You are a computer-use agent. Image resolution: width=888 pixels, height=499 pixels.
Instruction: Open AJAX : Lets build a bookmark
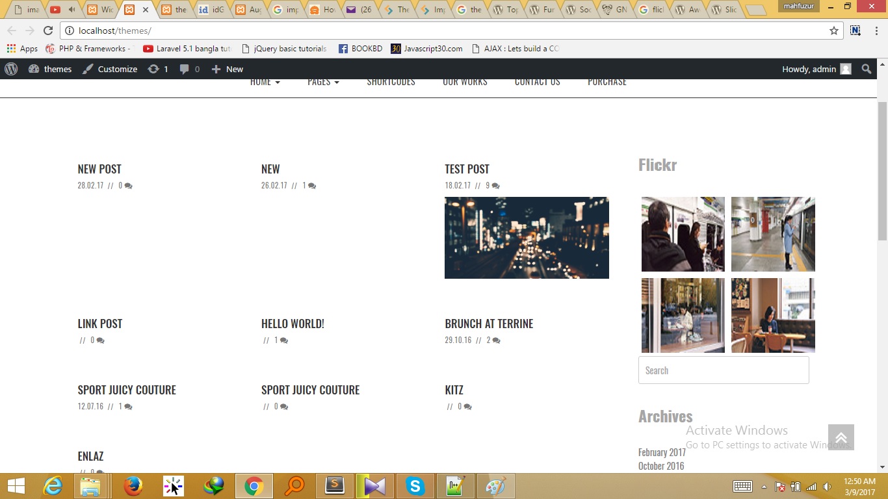click(516, 49)
